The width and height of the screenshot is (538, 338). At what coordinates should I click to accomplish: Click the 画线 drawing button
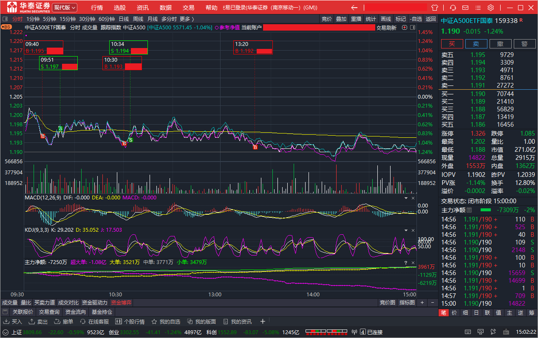(386, 19)
